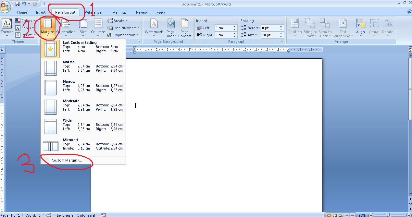Open the Mailings tab
Screen dimensions: 412x217
(119, 12)
